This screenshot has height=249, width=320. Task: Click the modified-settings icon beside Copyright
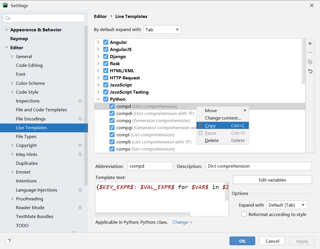[x=80, y=145]
